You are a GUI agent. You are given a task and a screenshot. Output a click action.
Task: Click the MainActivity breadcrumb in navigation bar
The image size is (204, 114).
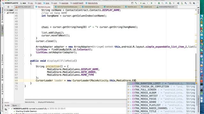(x=91, y=3)
